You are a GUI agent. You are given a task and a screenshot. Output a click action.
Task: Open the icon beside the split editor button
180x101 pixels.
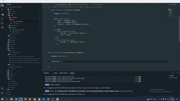[173, 4]
